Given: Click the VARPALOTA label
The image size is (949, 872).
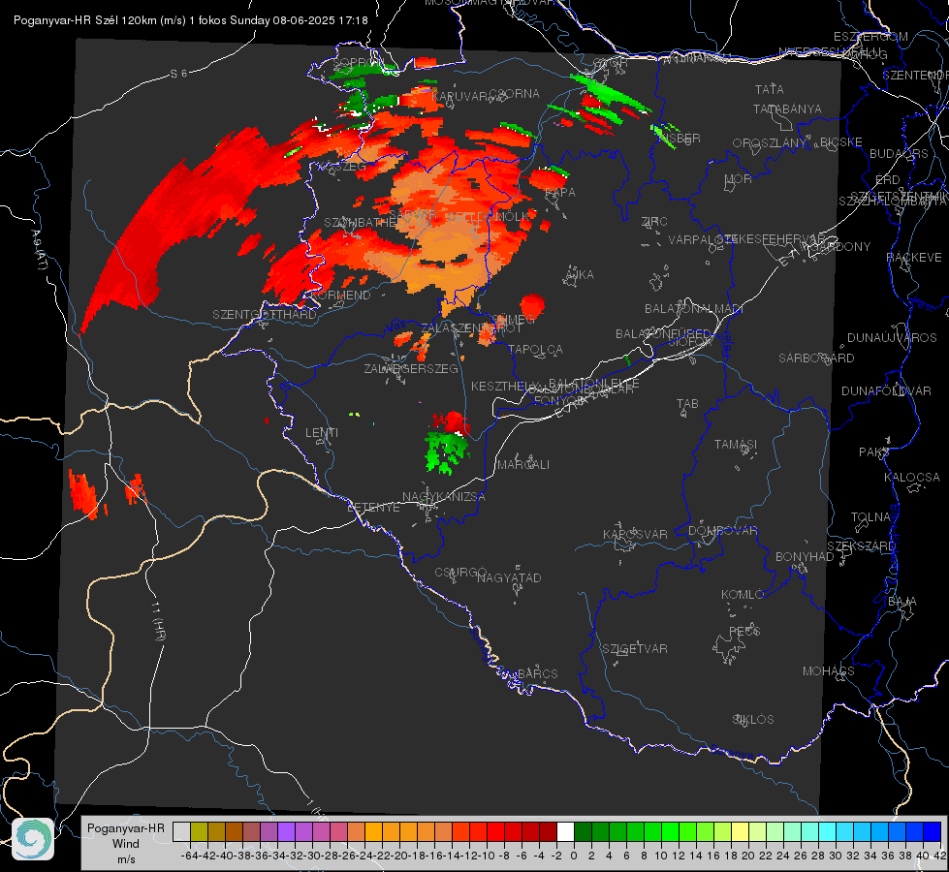Looking at the screenshot, I should pyautogui.click(x=702, y=239).
